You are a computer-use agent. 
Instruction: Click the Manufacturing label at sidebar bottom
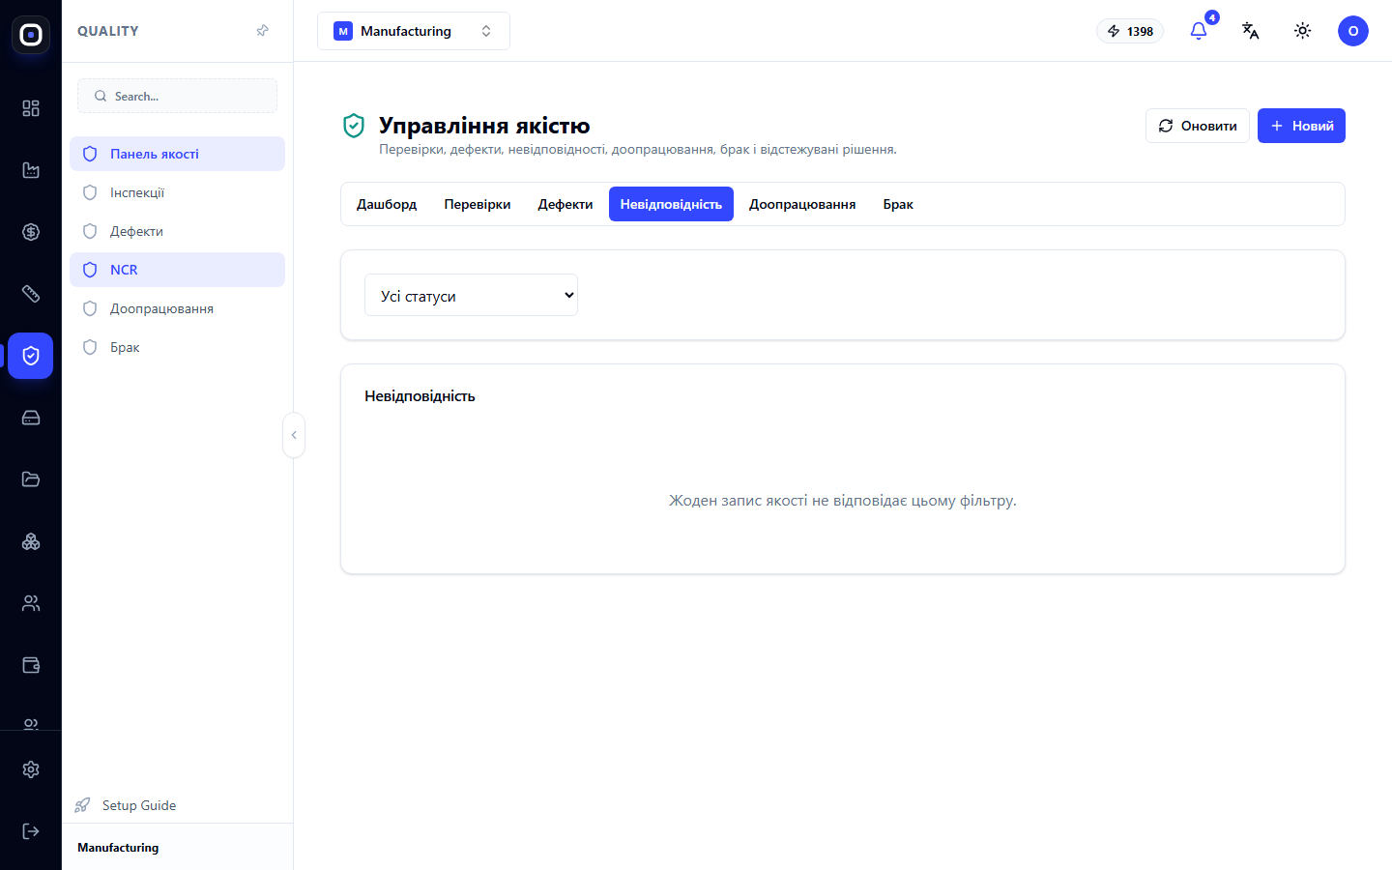click(x=118, y=848)
